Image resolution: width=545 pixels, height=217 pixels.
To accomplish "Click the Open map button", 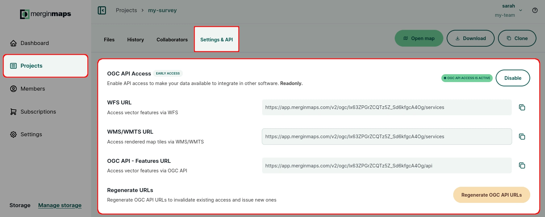I will 419,38.
